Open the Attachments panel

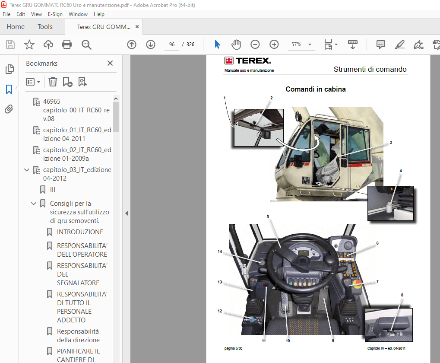pos(9,109)
